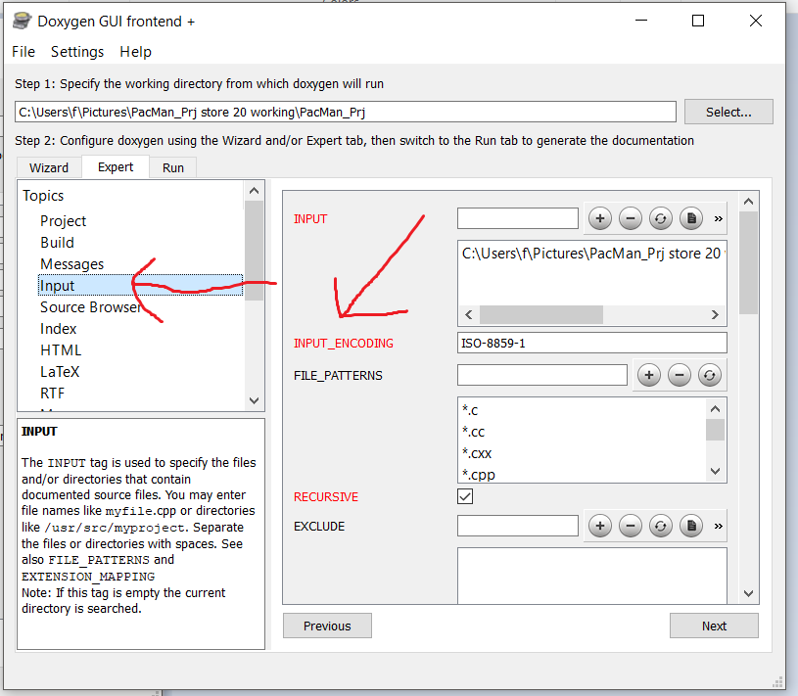The height and width of the screenshot is (696, 798).
Task: Click the INPUT list horizontal scrollbar thumb
Action: point(541,315)
